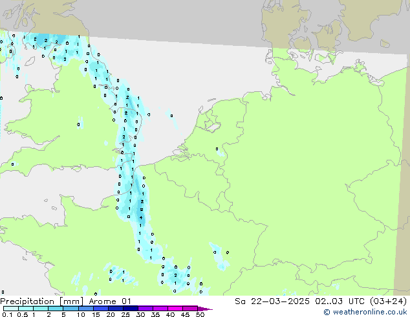Click the 1–2 mm legend color swatch
This screenshot has width=410, height=317.
41,309
